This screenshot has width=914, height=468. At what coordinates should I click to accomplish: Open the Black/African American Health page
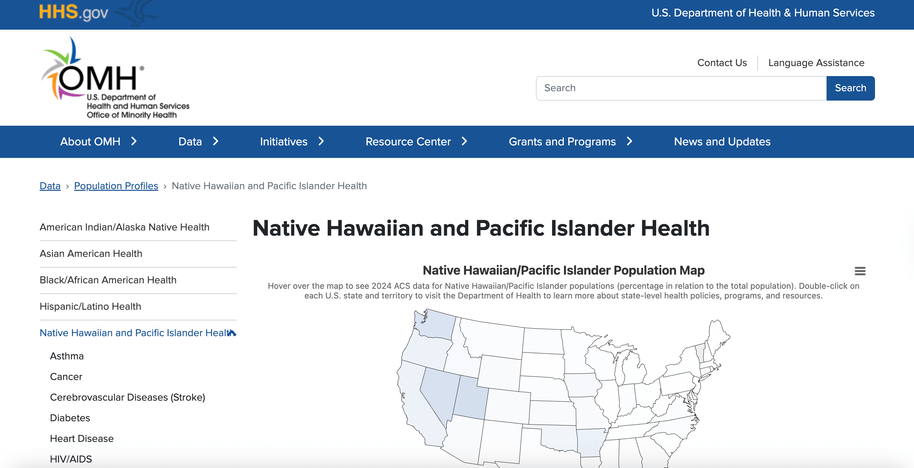[x=108, y=280]
